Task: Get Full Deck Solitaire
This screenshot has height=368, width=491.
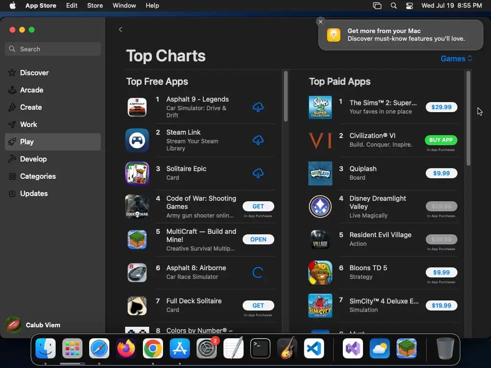Action: point(258,305)
